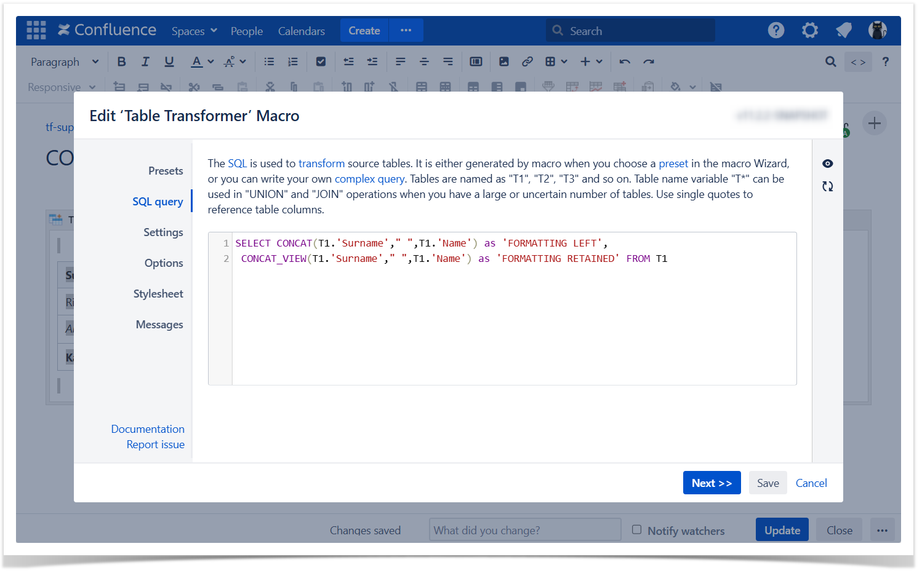Open the Confluence app switcher grid
The width and height of the screenshot is (922, 573).
(x=36, y=30)
